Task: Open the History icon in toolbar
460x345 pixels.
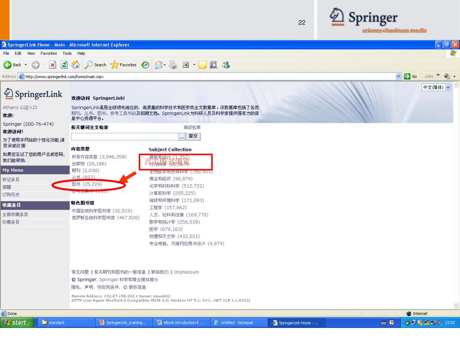Action: (x=145, y=65)
